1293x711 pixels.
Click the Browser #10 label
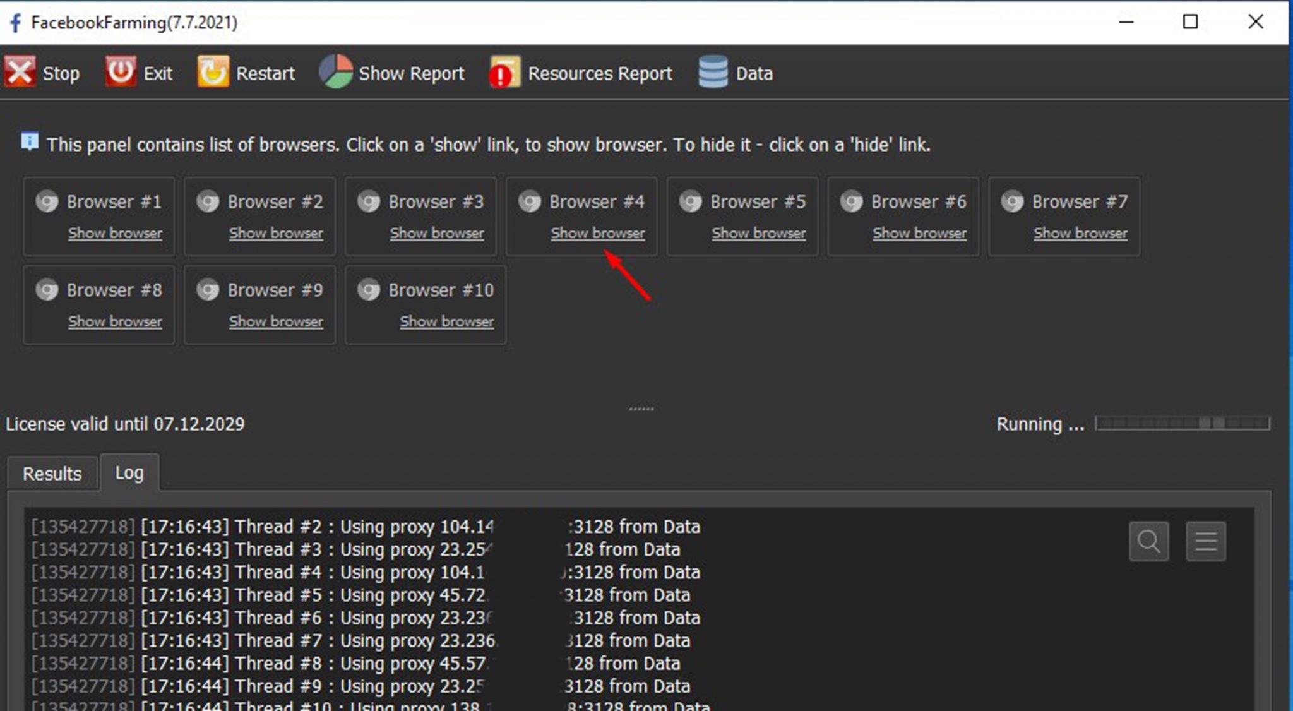click(x=441, y=290)
